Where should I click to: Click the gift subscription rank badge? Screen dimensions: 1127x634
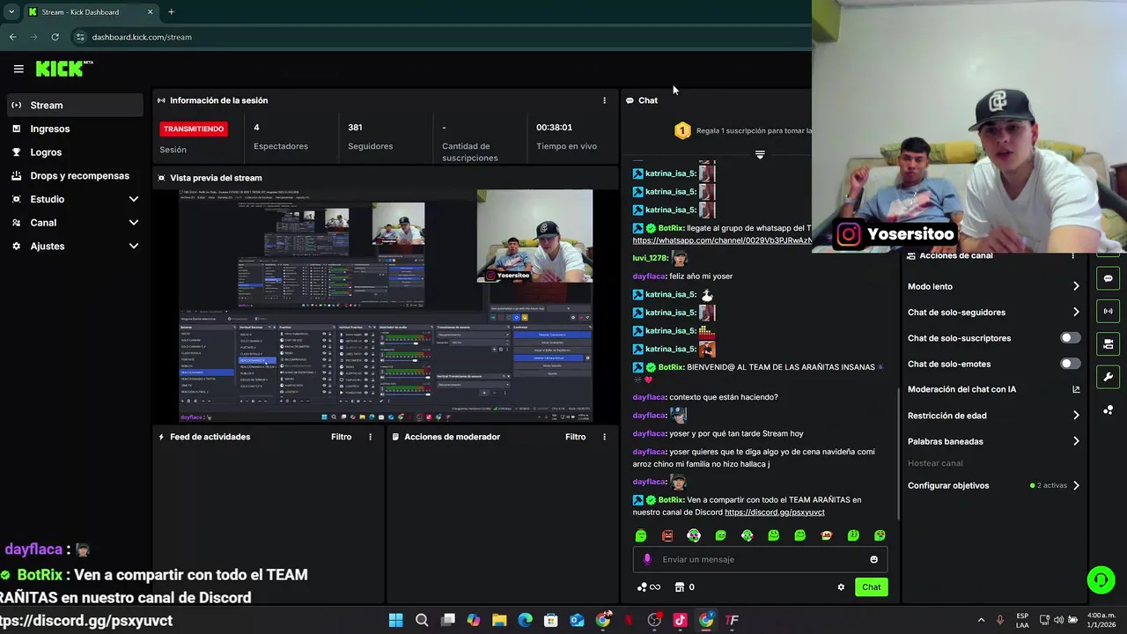point(682,130)
